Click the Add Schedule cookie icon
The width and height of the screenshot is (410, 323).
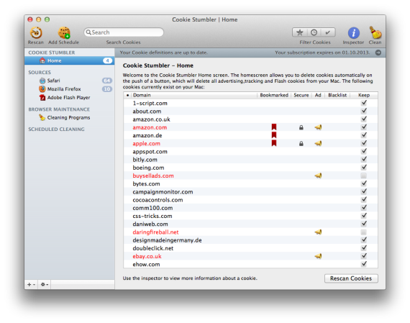(x=64, y=32)
